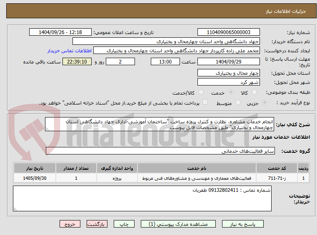Click the service name cell فعالیت‌های معماری و مهندسی
Image resolution: width=317 pixels, height=235 pixels.
pyautogui.click(x=197, y=178)
